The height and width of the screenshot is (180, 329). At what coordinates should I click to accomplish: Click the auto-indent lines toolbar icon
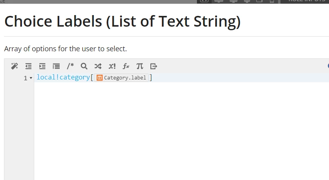(56, 66)
